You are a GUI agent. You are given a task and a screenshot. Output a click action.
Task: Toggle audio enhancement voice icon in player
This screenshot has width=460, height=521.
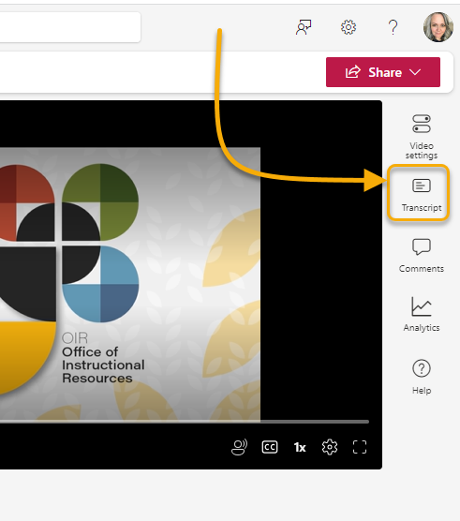tap(239, 447)
